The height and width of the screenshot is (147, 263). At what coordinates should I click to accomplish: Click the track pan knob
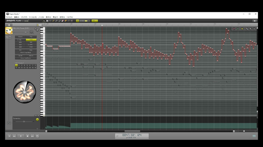point(31,32)
